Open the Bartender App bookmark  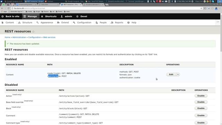16,11
